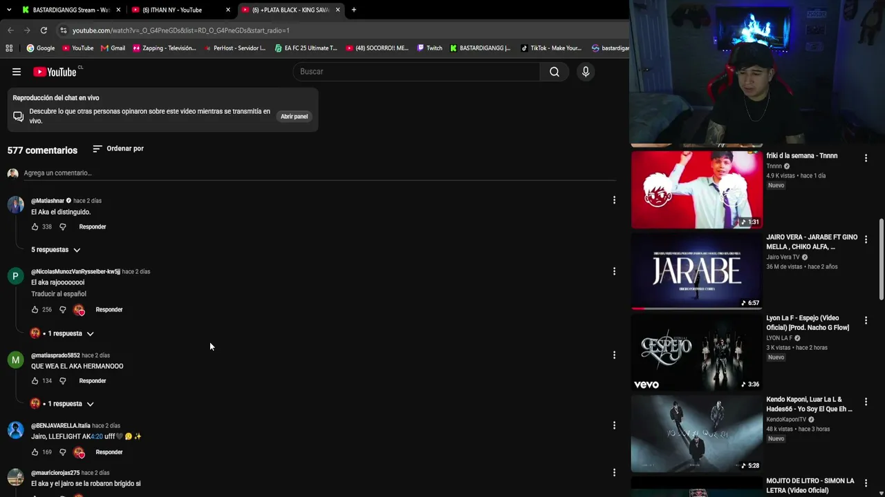
Task: Open the YouTube hamburger guide menu
Action: pos(17,72)
